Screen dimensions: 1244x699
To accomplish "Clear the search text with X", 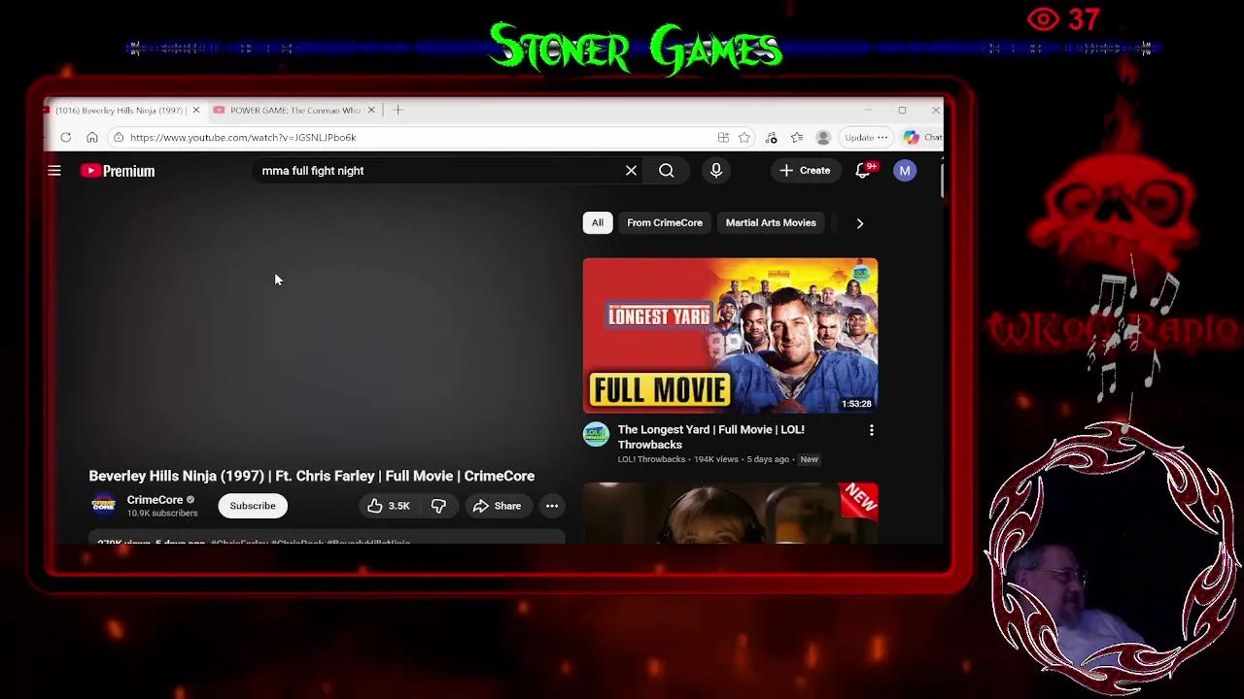I will (631, 171).
